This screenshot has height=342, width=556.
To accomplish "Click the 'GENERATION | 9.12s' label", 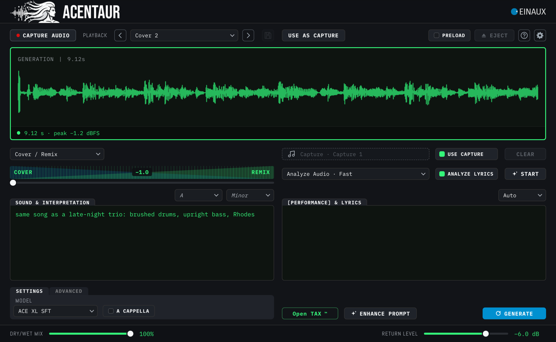I will tap(51, 59).
